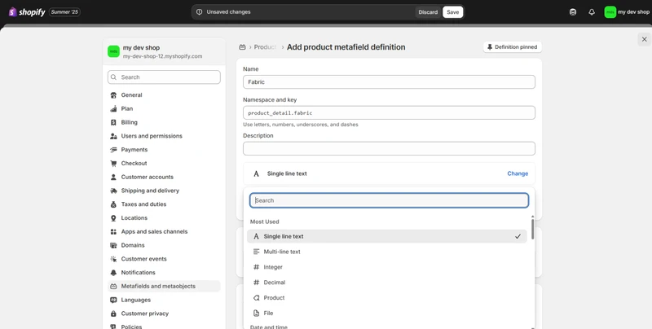Click the Locations pin icon

pos(113,218)
